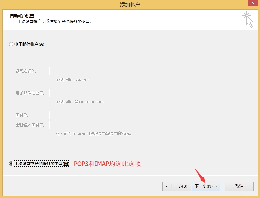Click the 键入您的 Internet 服务提供商提供的密码 text

click(x=93, y=134)
